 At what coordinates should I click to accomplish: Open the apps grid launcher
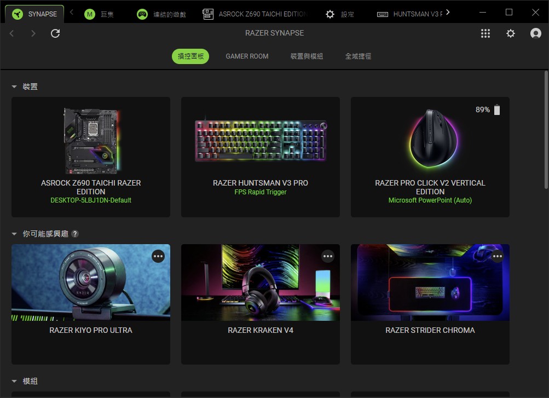486,33
